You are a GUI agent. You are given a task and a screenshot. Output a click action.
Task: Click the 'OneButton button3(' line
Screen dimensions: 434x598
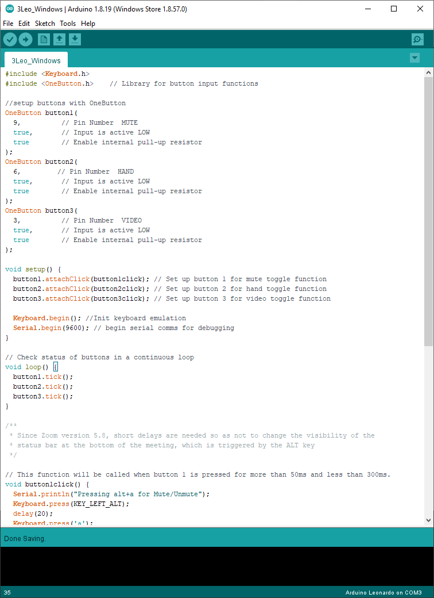pos(41,210)
